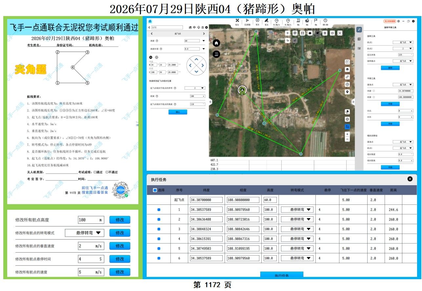The image size is (422, 291).
Task: Click the blue home tab icon at top left
Action: click(x=150, y=21)
